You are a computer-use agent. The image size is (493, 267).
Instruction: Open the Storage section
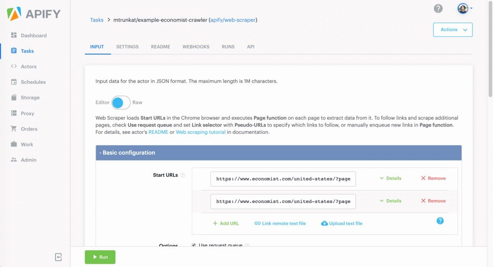pos(30,98)
